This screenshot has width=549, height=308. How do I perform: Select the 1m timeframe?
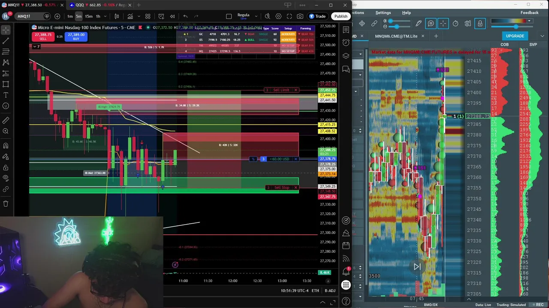69,16
